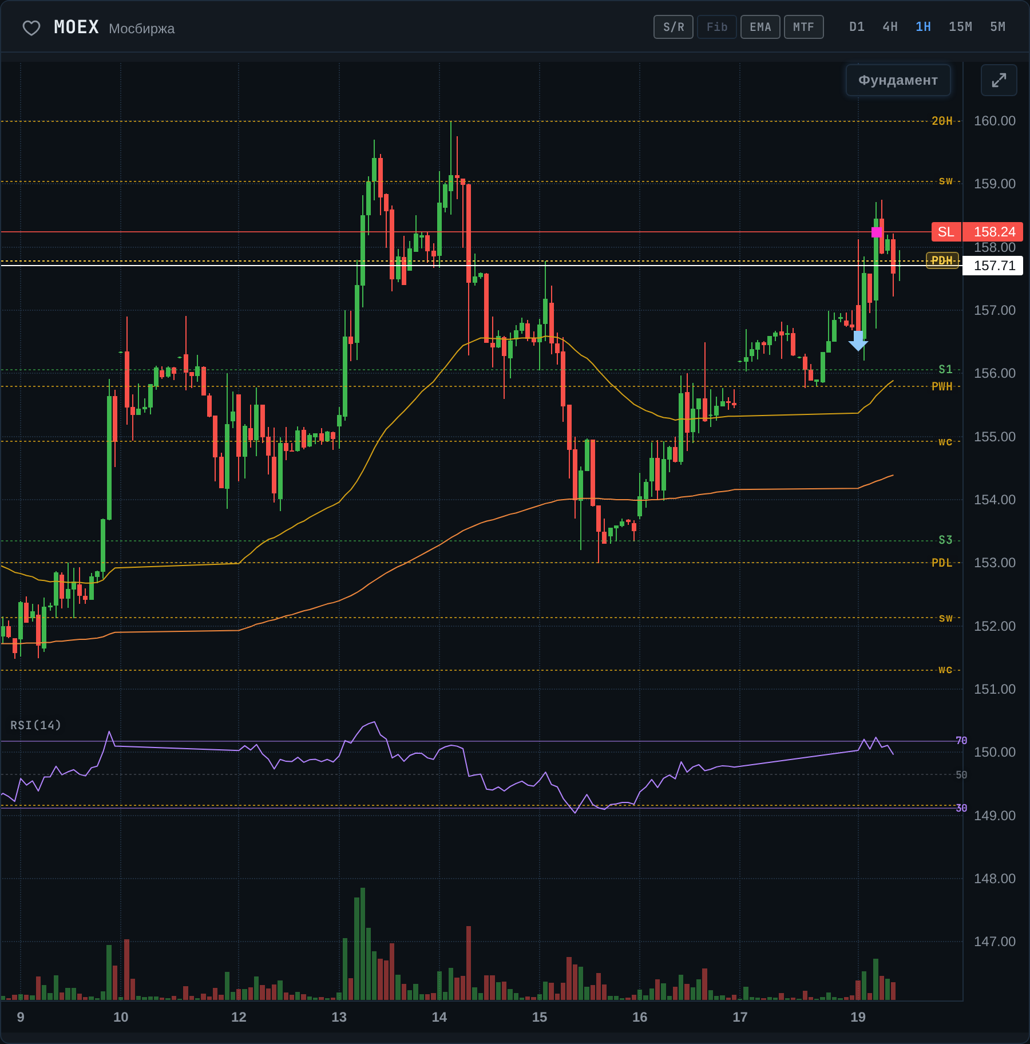Click the pink square marker on SL line
1030x1044 pixels.
coord(877,232)
